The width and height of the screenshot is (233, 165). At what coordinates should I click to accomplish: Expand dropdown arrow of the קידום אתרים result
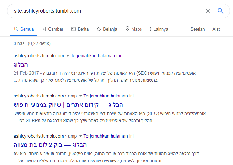click(80, 96)
